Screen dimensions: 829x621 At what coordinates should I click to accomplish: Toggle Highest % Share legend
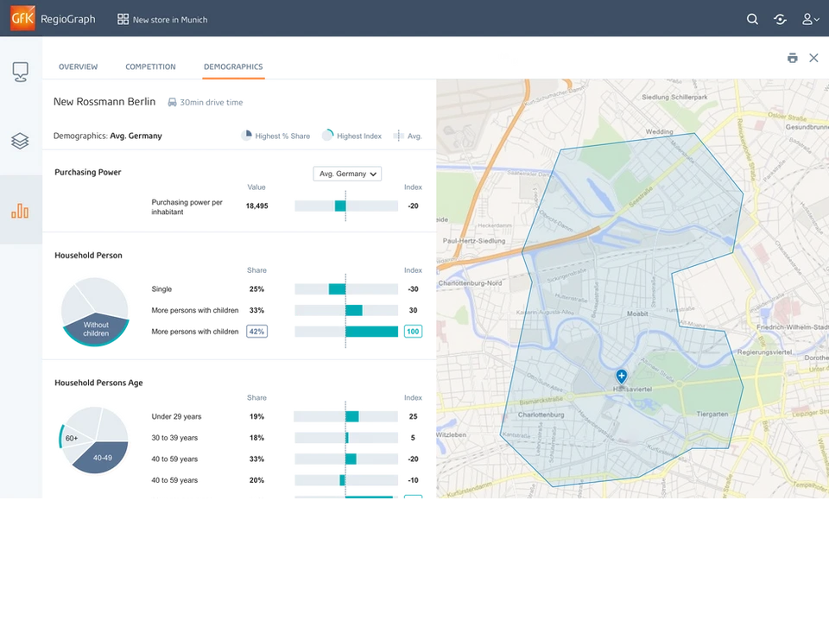point(275,136)
